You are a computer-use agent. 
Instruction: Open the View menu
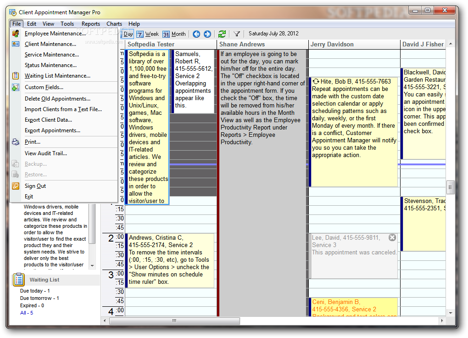pos(48,23)
